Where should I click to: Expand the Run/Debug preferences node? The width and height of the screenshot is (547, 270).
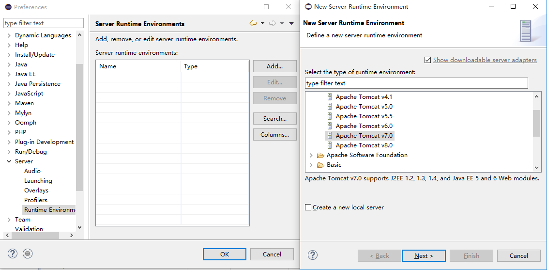pyautogui.click(x=9, y=152)
